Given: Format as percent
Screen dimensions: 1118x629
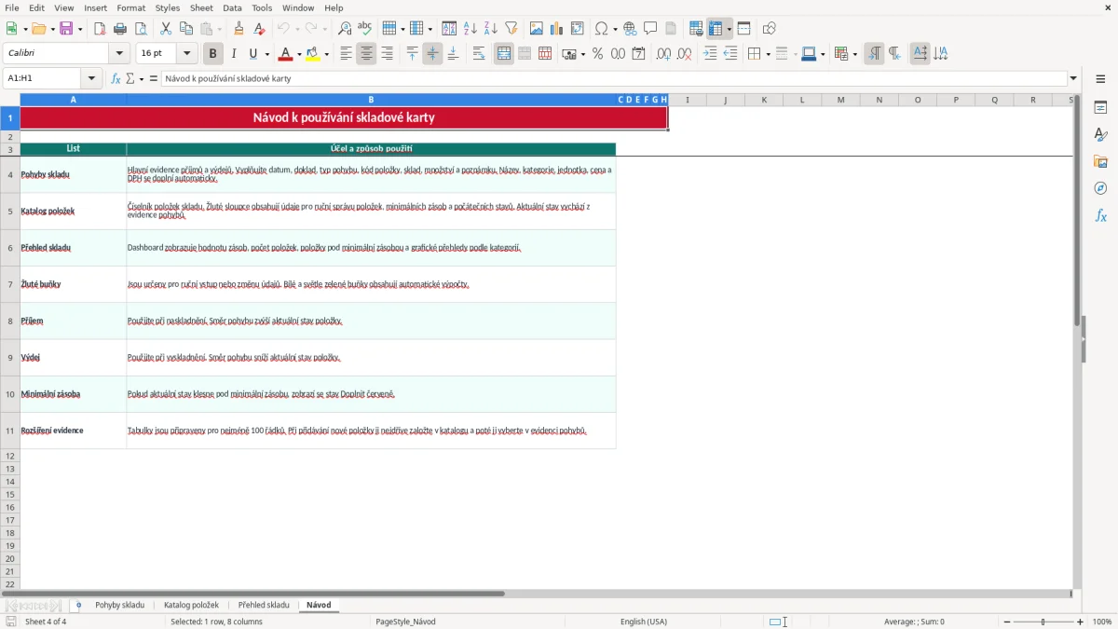Looking at the screenshot, I should [x=597, y=54].
